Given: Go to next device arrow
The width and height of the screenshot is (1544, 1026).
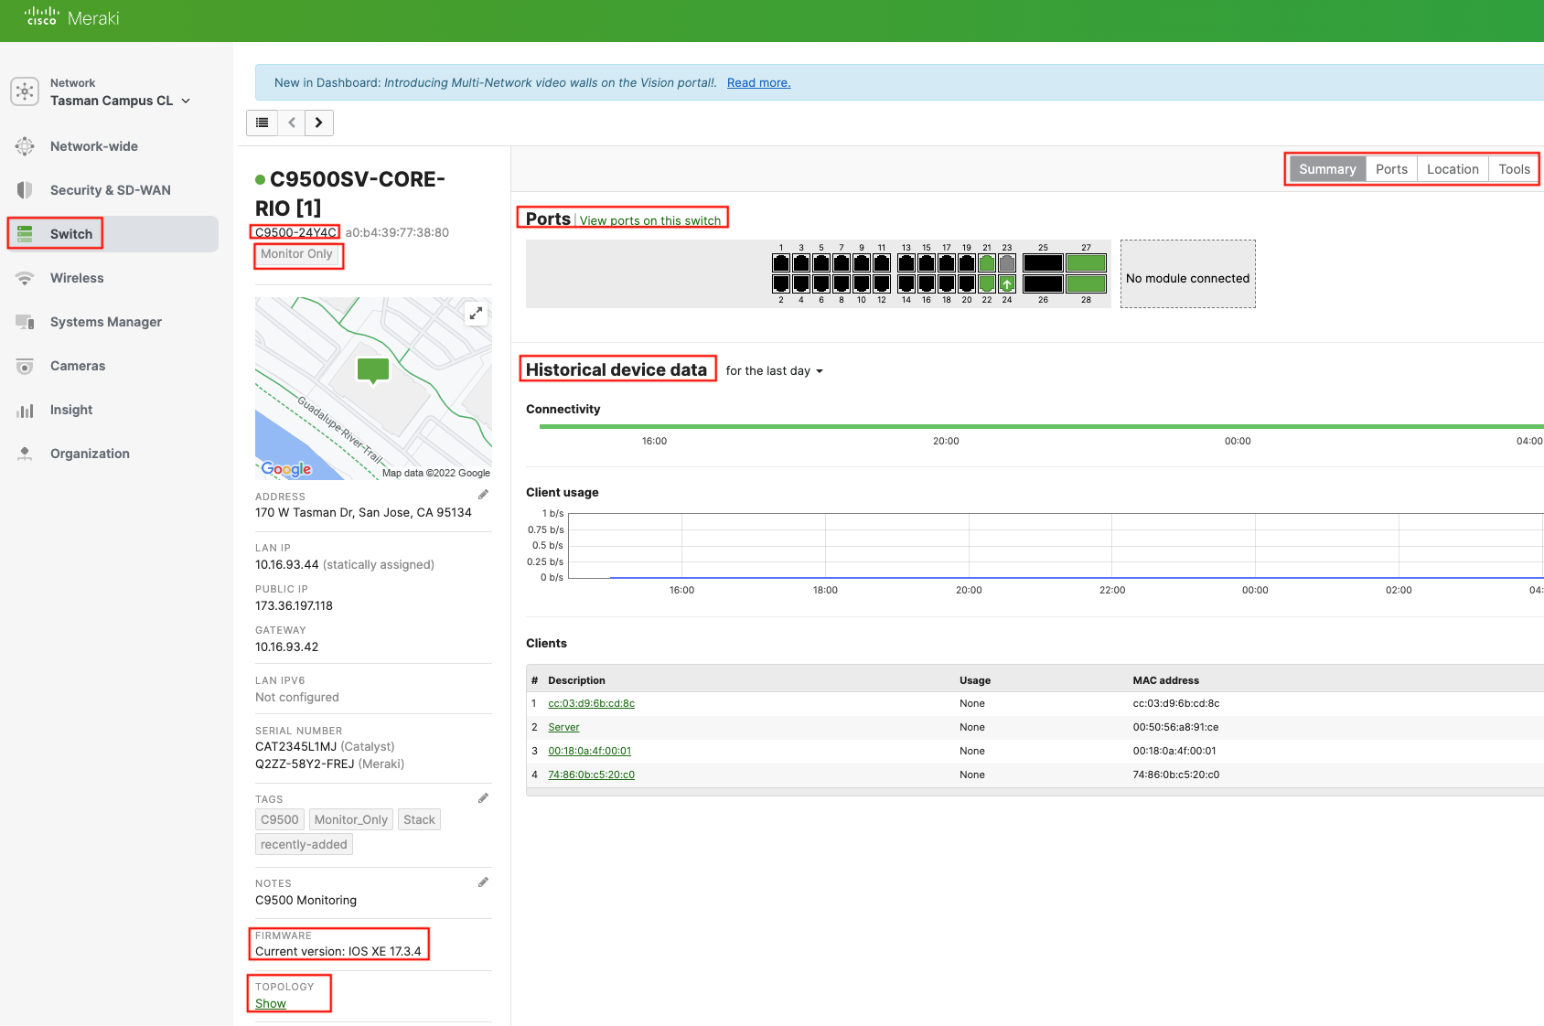Looking at the screenshot, I should 318,123.
